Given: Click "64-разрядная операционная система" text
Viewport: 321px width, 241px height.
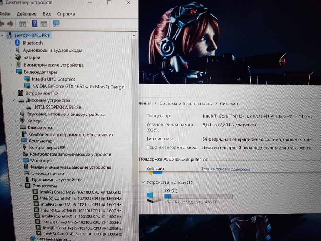Looking at the screenshot, I should [241, 139].
